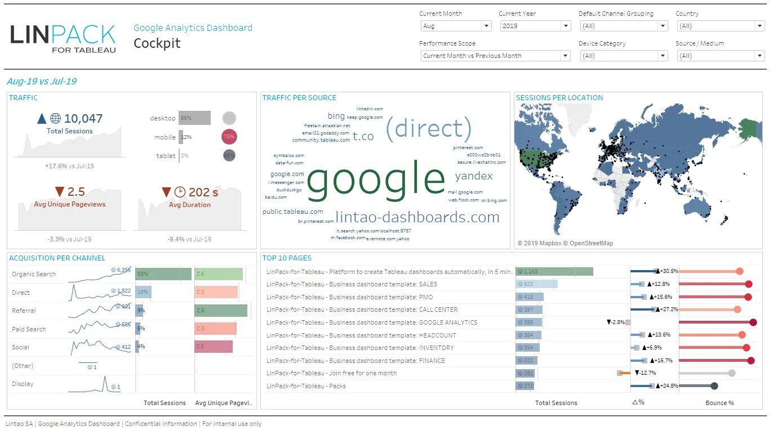
Task: Select the dark grey tablet bounce circle
Action: (229, 155)
